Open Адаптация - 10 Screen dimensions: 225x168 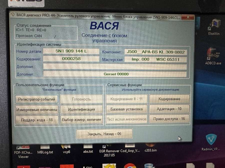pos(169,109)
